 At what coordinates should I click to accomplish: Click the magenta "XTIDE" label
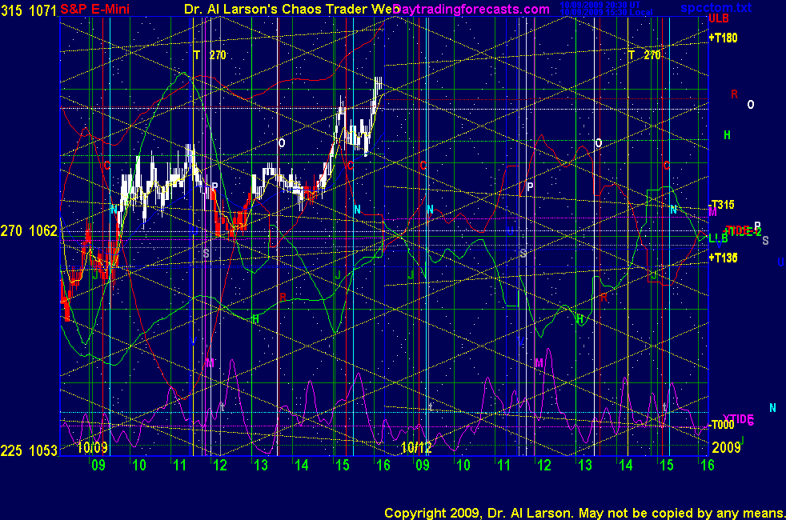pos(738,419)
